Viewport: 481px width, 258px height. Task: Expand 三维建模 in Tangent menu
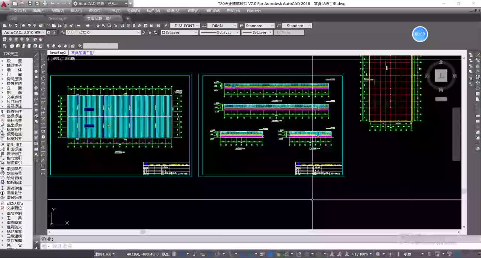click(14, 236)
